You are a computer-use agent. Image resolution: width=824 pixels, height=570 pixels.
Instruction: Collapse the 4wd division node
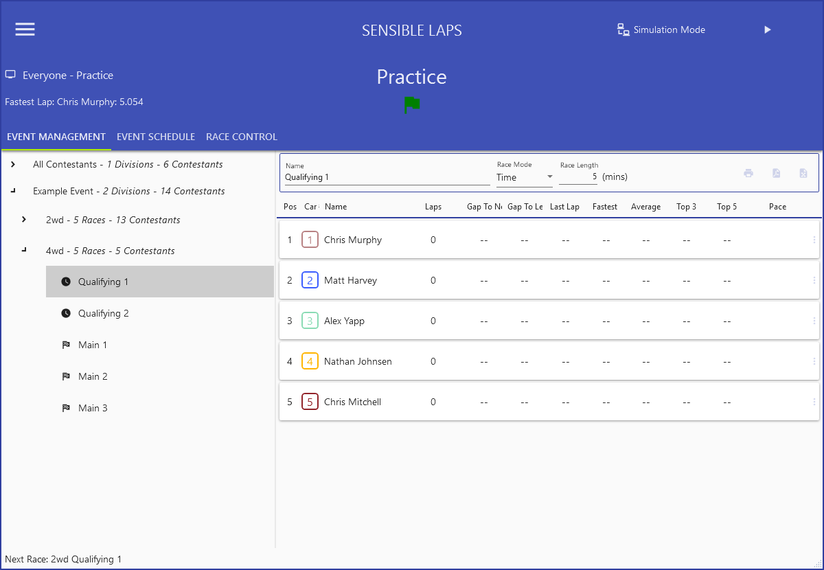[x=24, y=250]
